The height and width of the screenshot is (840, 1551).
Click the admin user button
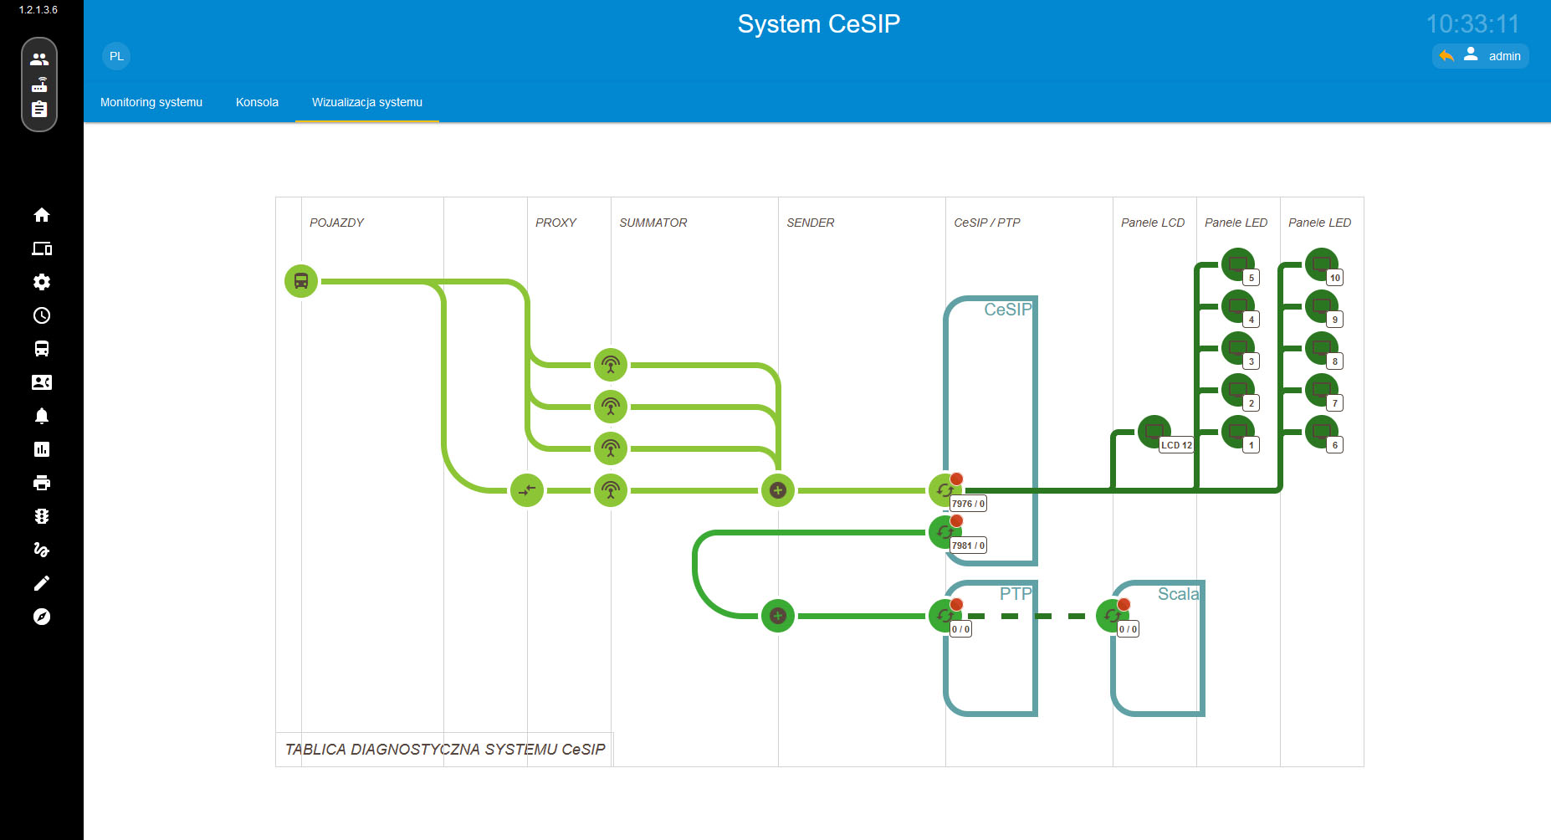pos(1494,56)
